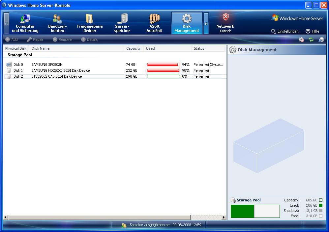Show earlier tabs with the left chevron
Viewport: 329px width, 232px height.
7,23
